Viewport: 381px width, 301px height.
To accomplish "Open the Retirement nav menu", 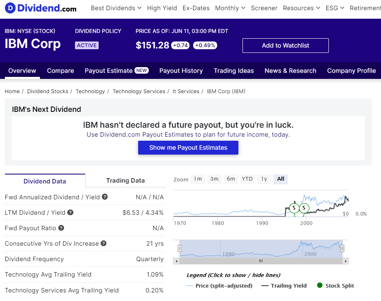I will point(365,8).
